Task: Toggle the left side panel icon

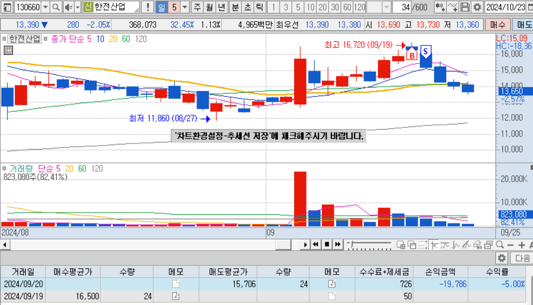Action: 7,7
